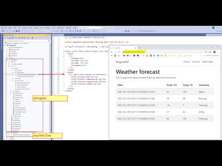This screenshot has height=166, width=222.
Task: Expand the counter folder arrow
Action: (13, 70)
